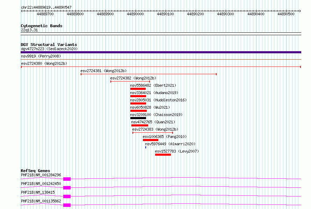
Task: Select the RefSeq Genes track heading
Action: pos(35,171)
